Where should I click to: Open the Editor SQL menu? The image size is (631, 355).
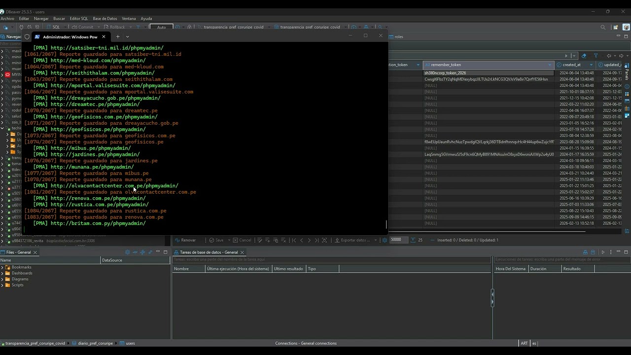point(79,19)
